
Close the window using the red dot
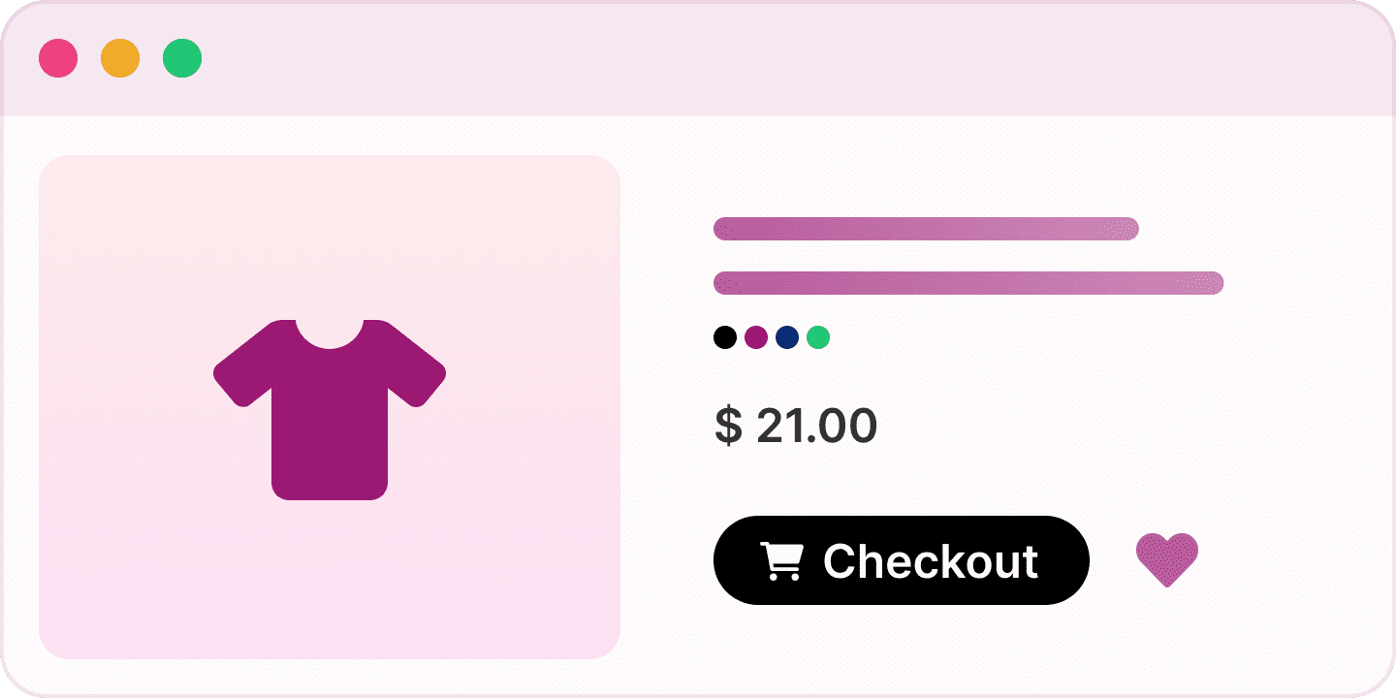[58, 58]
